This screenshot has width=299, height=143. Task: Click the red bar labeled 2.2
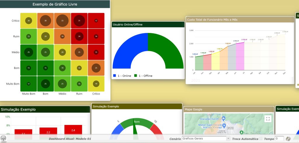click(48, 133)
